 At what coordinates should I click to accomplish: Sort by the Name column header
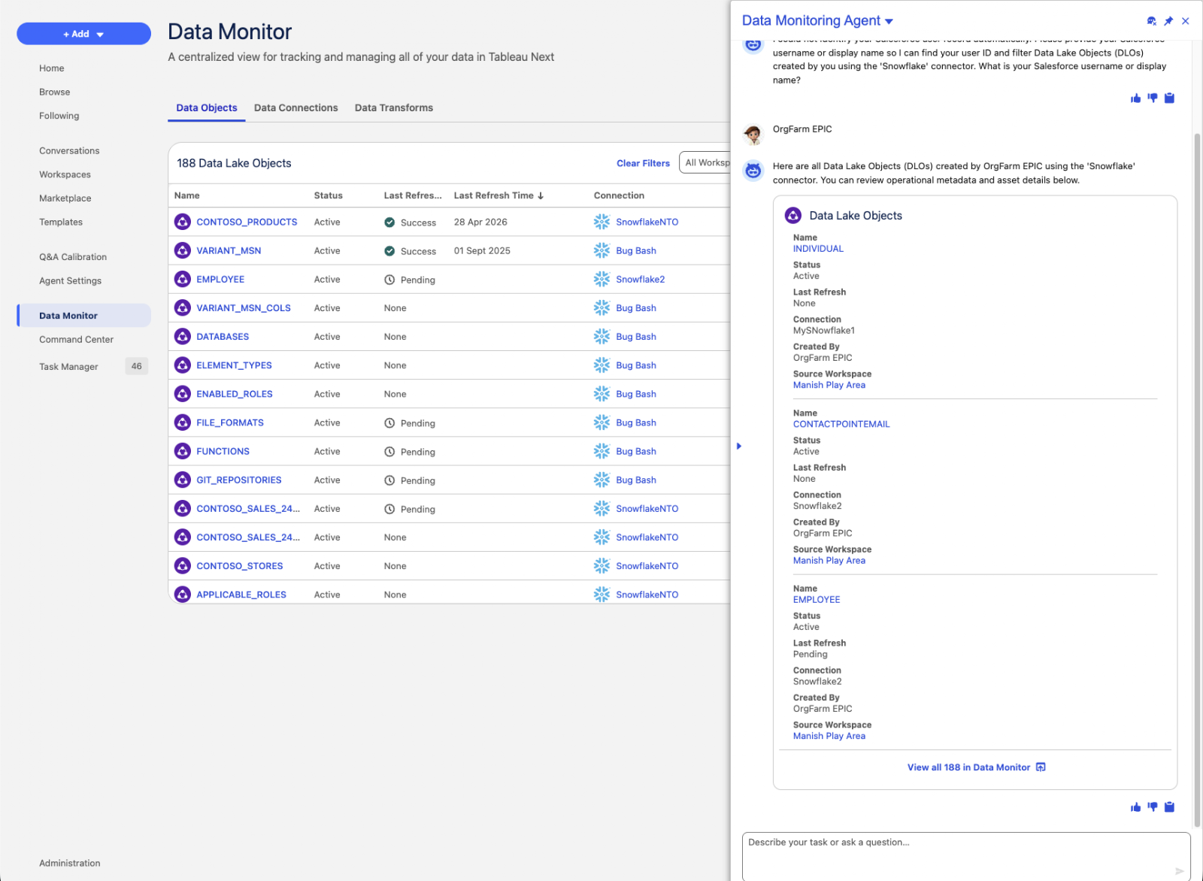click(x=187, y=195)
